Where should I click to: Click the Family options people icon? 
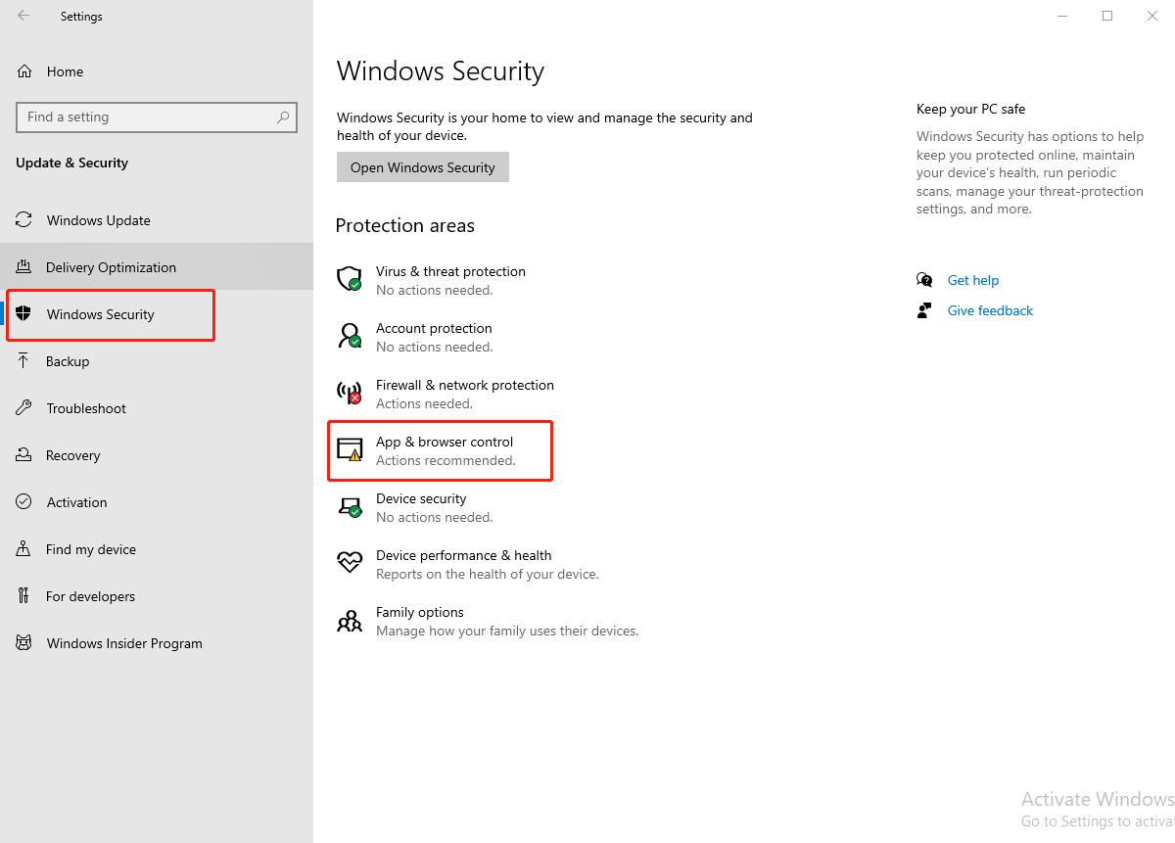(350, 621)
